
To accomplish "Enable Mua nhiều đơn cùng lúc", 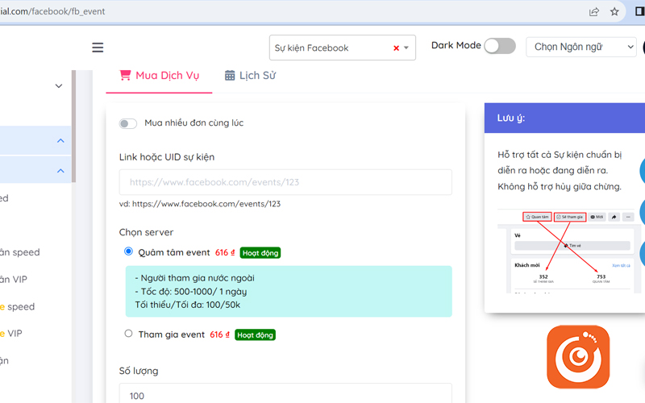I will point(128,123).
